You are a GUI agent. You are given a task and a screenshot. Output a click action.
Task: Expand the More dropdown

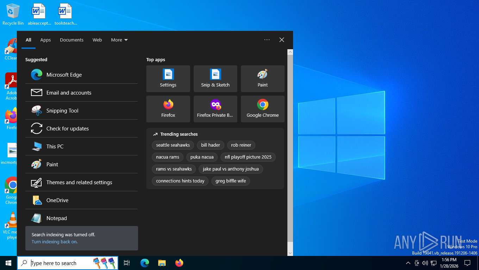[119, 40]
